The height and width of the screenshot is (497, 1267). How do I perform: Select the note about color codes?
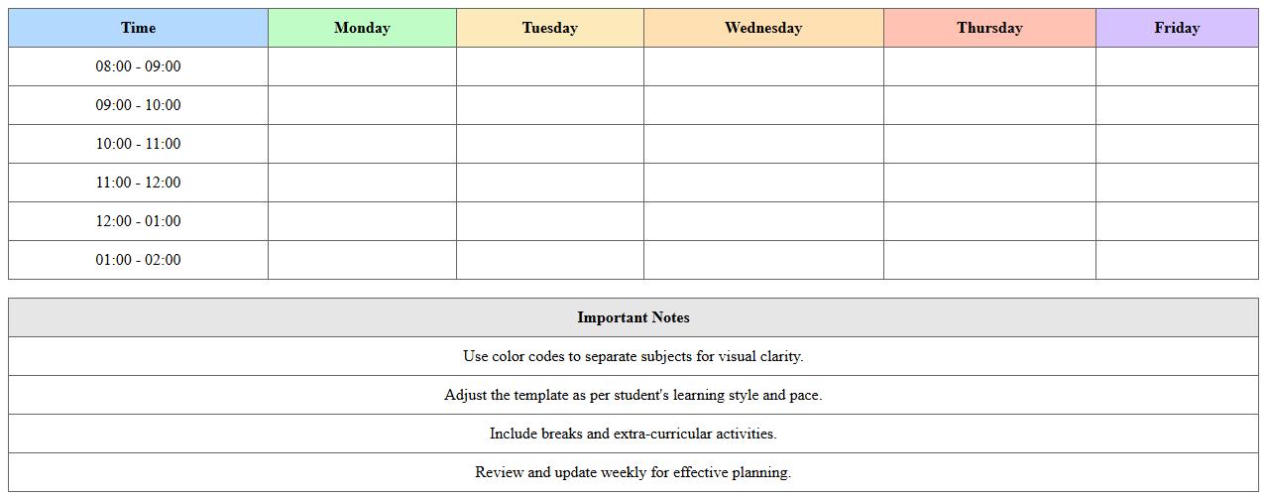point(633,356)
